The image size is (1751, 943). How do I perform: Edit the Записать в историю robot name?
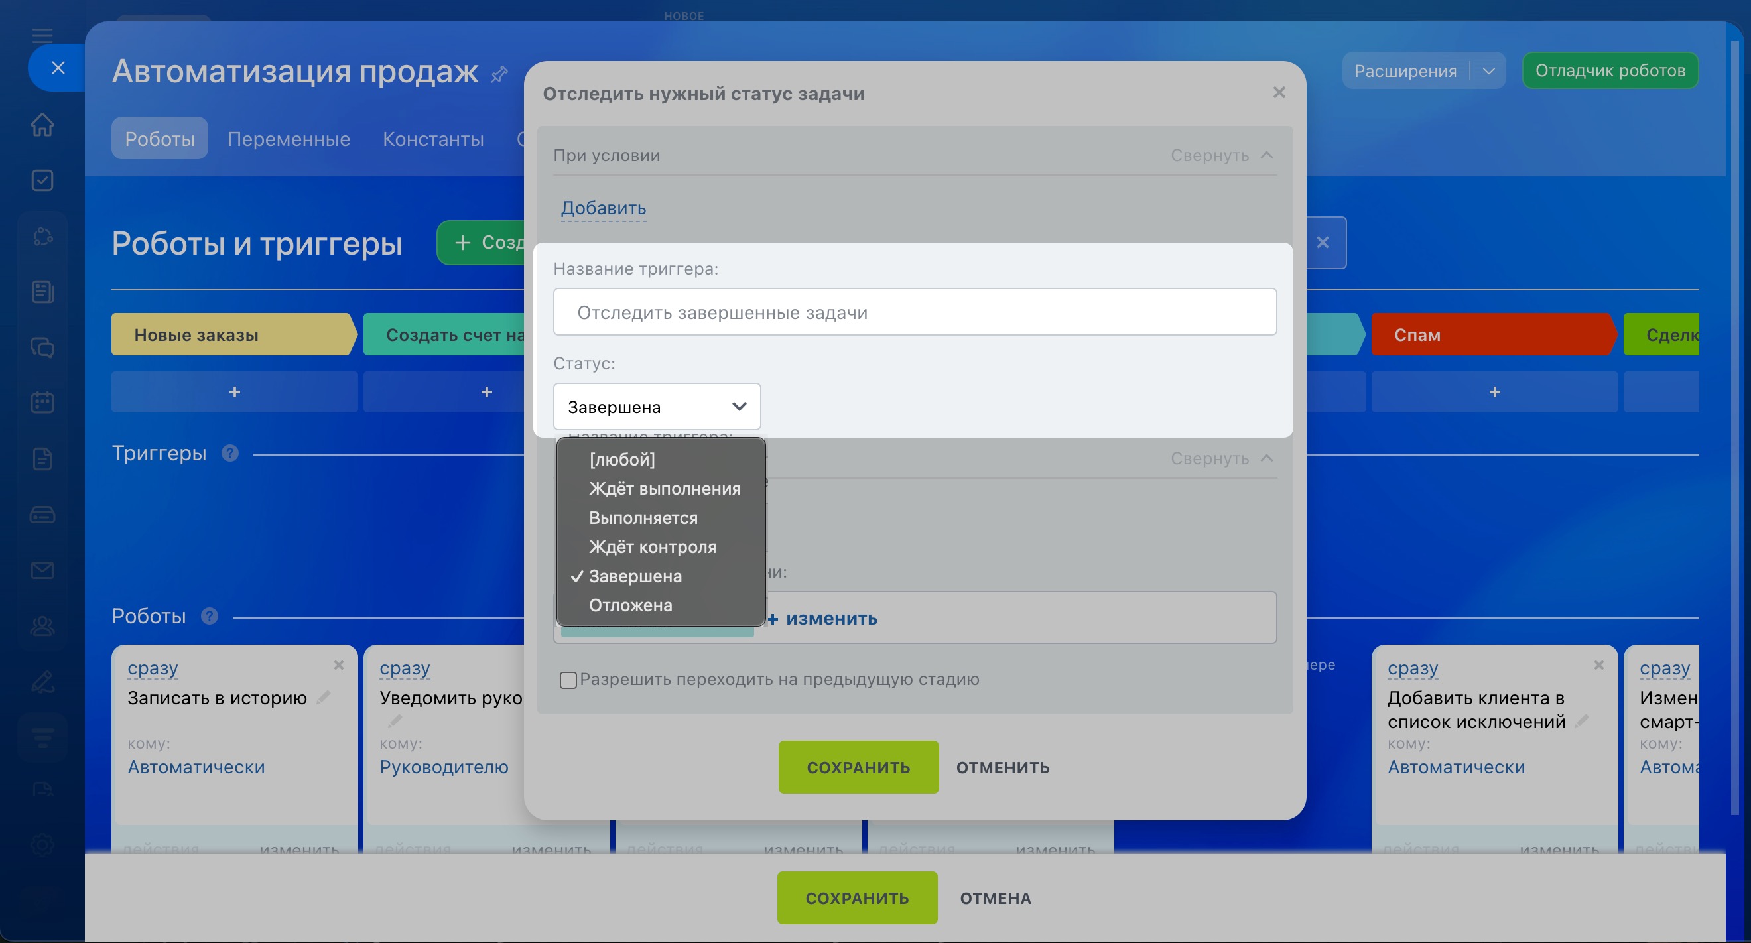click(324, 697)
